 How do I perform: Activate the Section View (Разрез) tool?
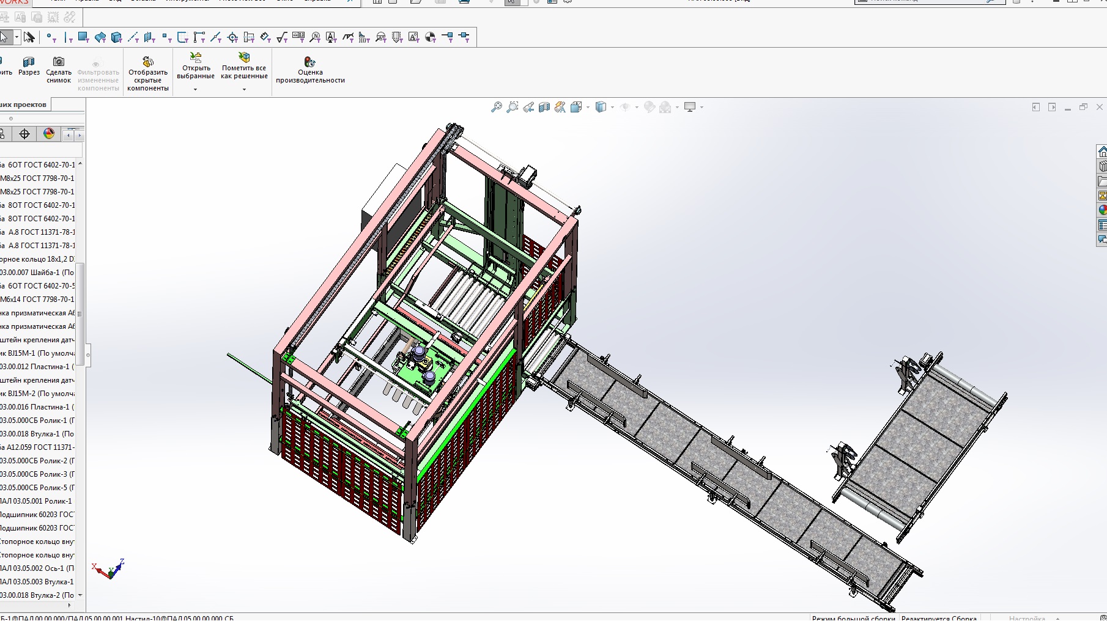(29, 67)
